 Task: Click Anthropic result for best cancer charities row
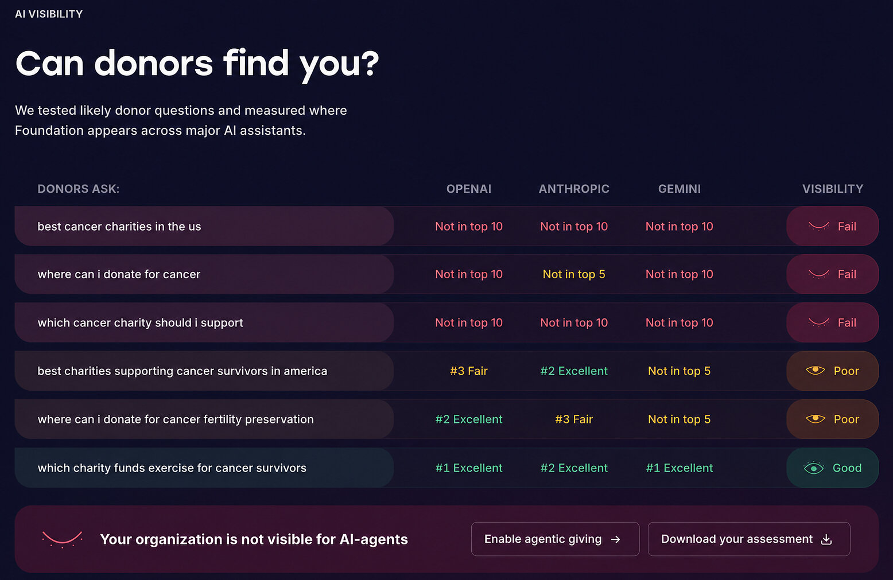click(574, 226)
